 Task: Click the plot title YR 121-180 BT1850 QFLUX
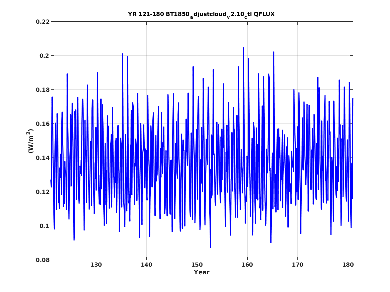pyautogui.click(x=201, y=14)
